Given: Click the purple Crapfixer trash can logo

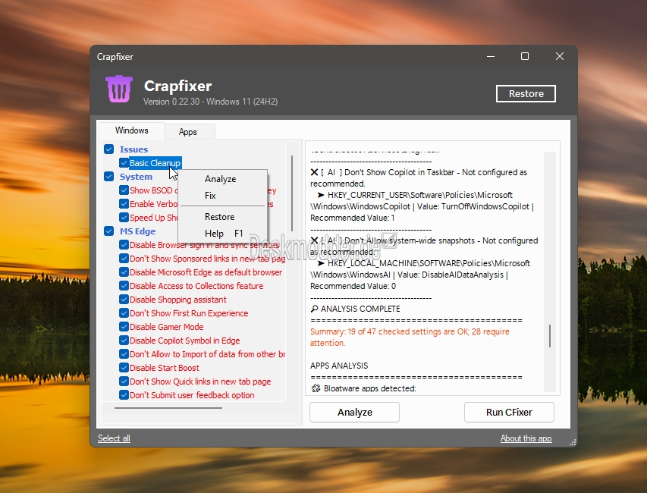Looking at the screenshot, I should coord(119,89).
